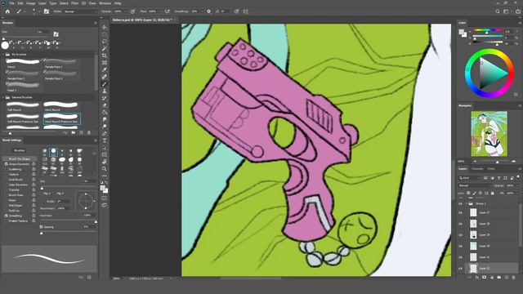Screen dimensions: 523x294
Task: Open the File menu
Action: coord(11,3)
